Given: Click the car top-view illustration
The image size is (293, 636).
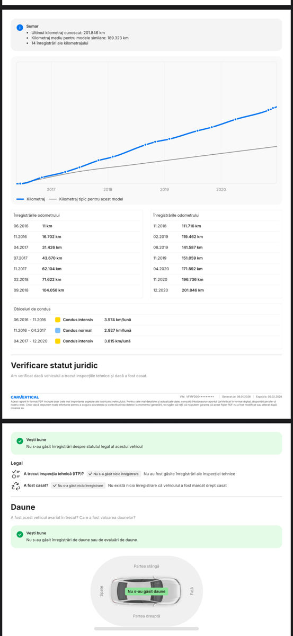Looking at the screenshot, I should pos(146,590).
